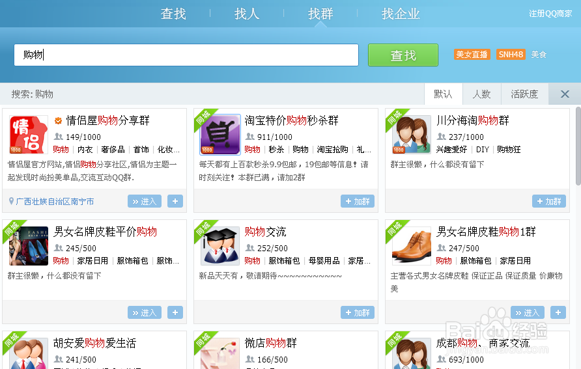The image size is (581, 369).
Task: Focus the search input containing 购物
Action: [186, 55]
